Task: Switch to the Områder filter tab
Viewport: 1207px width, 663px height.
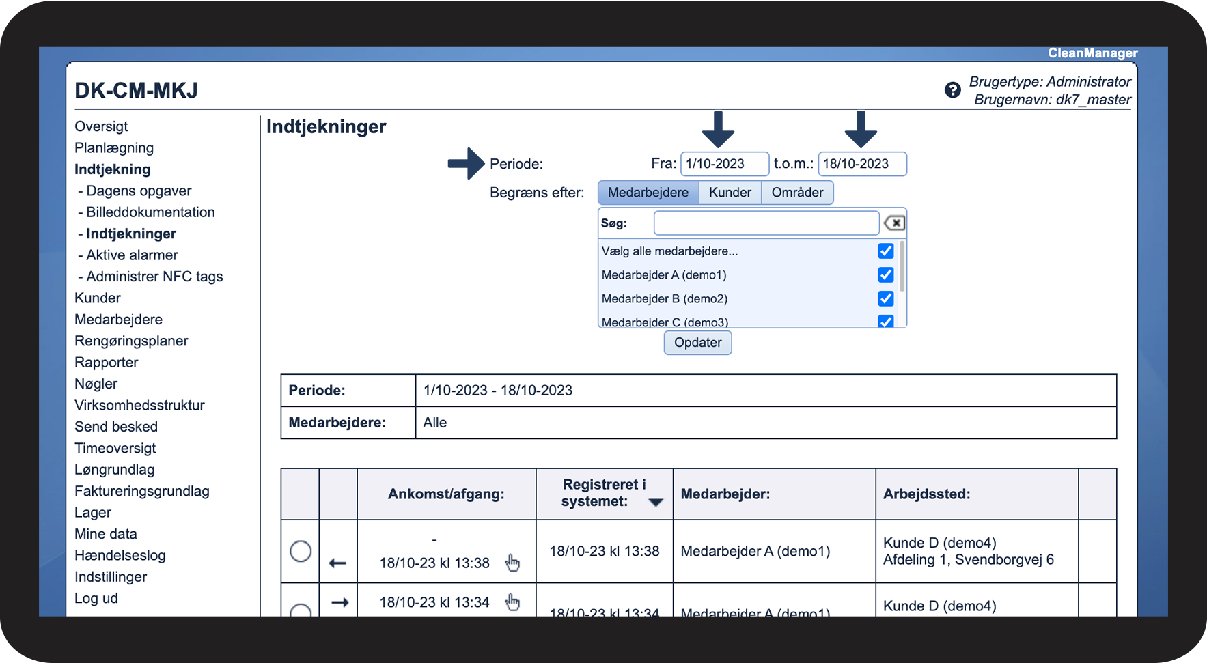Action: click(796, 193)
